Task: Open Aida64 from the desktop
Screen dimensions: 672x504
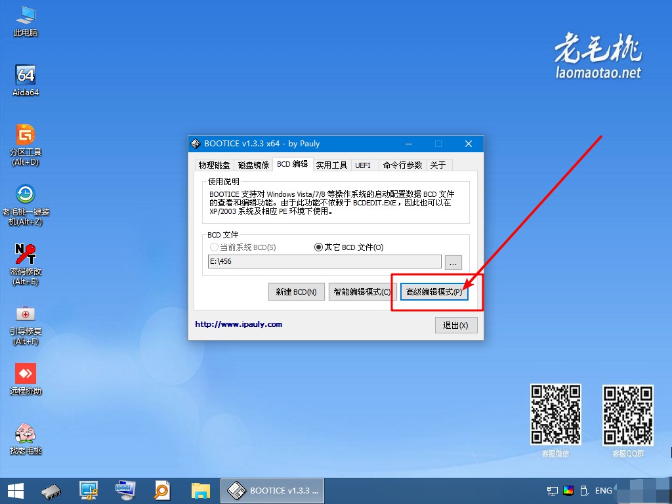Action: click(25, 75)
